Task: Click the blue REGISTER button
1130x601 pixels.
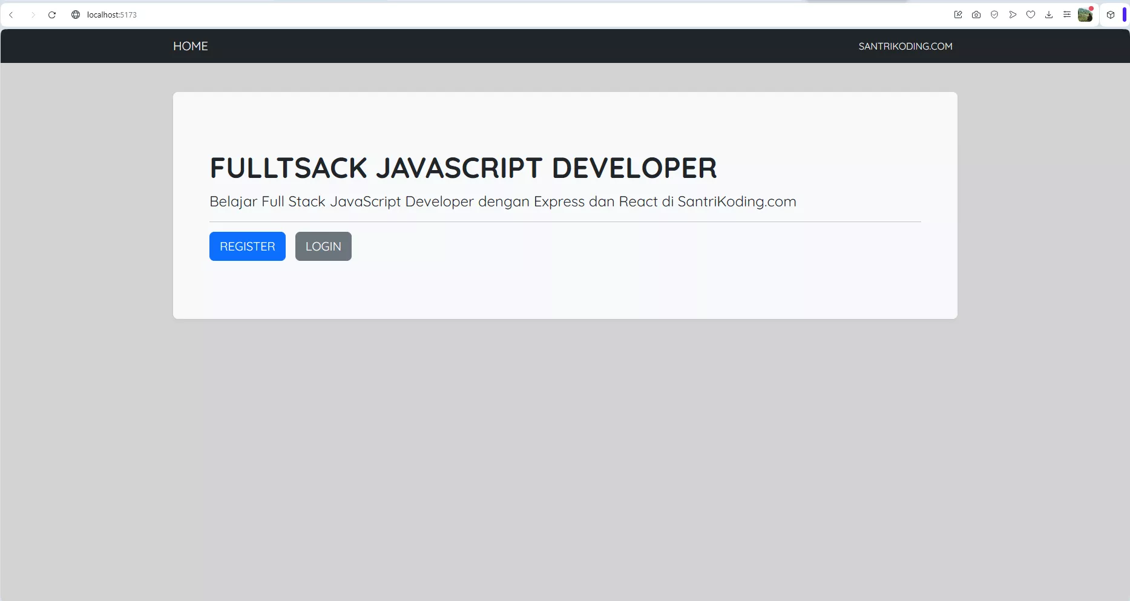Action: click(248, 246)
